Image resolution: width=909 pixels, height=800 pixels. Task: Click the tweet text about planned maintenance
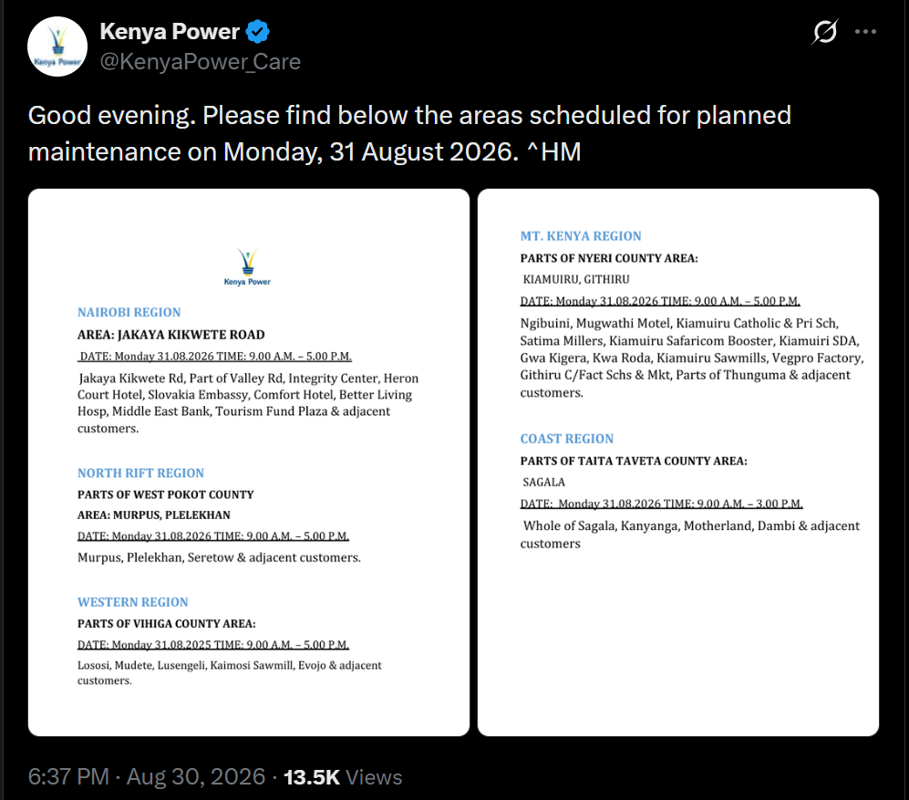tap(409, 133)
